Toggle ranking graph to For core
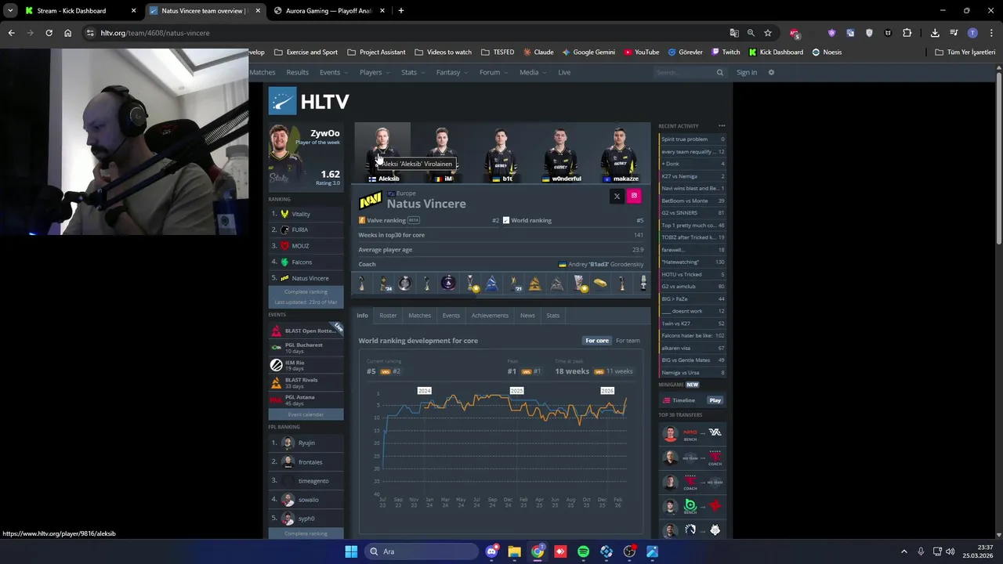 point(596,341)
